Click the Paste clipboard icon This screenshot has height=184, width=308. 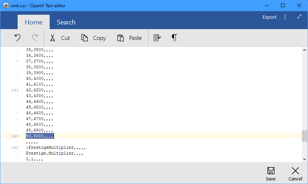pos(121,38)
